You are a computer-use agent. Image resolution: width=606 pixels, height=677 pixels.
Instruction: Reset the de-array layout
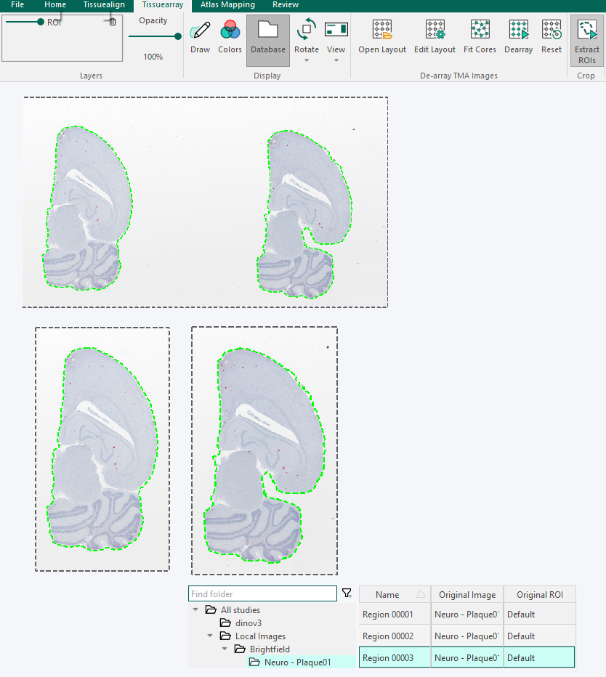coord(552,38)
